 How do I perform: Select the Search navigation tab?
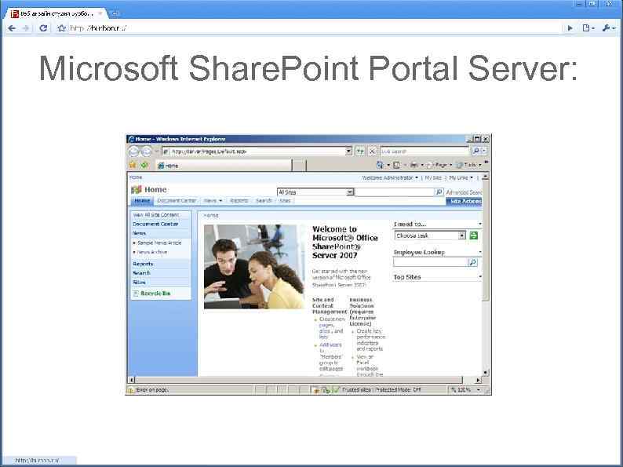(264, 201)
